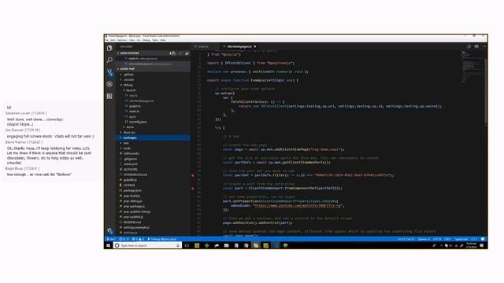
Task: Open the Help menu
Action: (163, 40)
